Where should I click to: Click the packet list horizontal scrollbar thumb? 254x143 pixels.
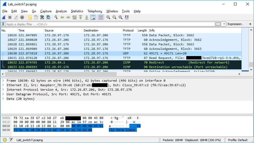(x=61, y=74)
